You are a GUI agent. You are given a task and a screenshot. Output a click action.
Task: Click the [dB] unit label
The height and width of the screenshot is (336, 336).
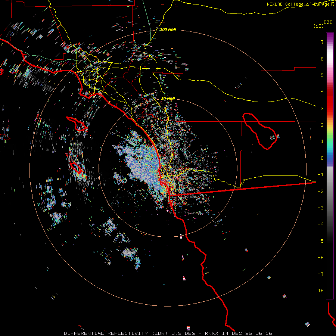click(x=319, y=26)
